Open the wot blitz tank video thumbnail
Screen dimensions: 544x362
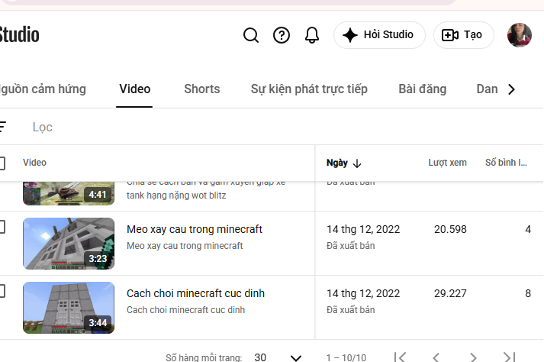tap(69, 193)
